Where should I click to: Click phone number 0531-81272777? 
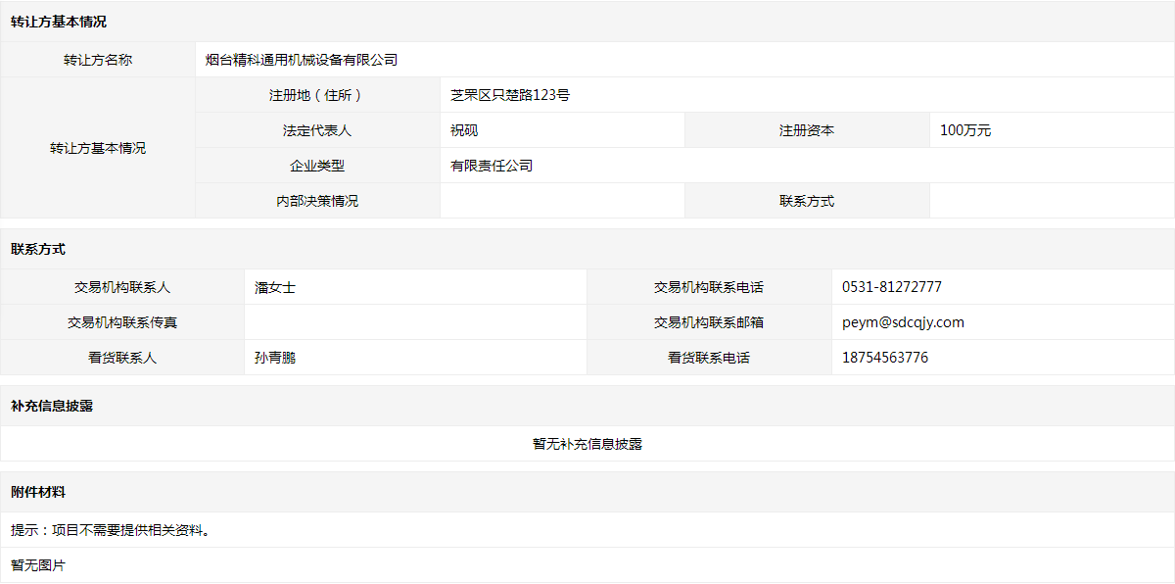(892, 287)
